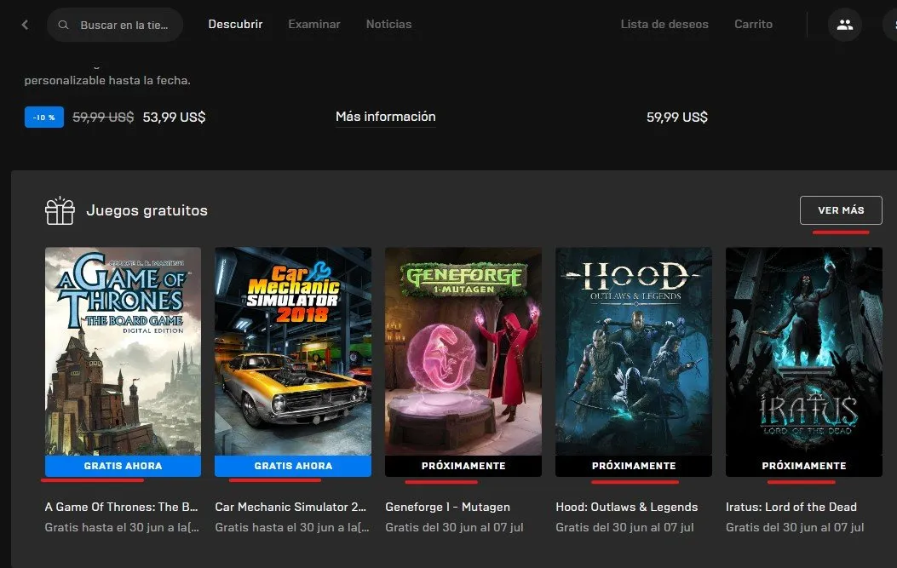Click the search magnifier icon
Image resolution: width=897 pixels, height=568 pixels.
click(63, 25)
